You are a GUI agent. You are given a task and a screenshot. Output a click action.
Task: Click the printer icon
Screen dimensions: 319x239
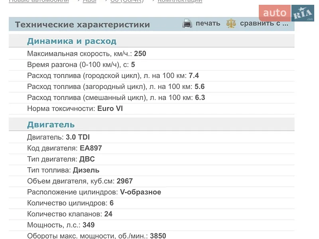(x=187, y=24)
